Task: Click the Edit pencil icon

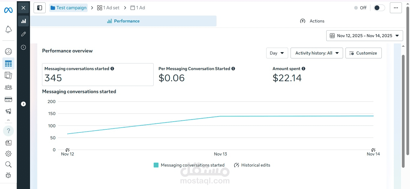Action: [x=23, y=34]
